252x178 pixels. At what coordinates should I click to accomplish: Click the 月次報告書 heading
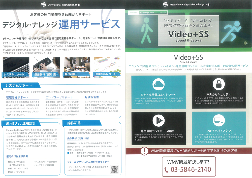[x=92, y=97]
